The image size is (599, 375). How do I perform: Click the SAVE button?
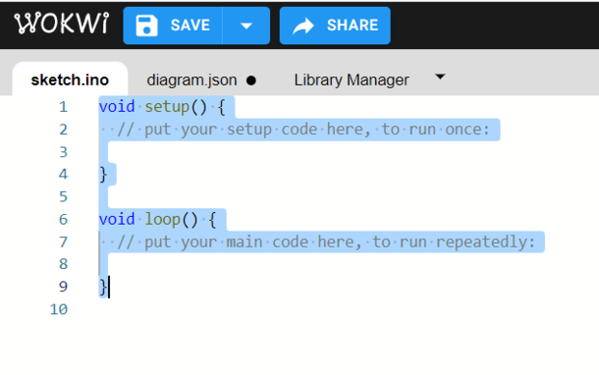173,26
